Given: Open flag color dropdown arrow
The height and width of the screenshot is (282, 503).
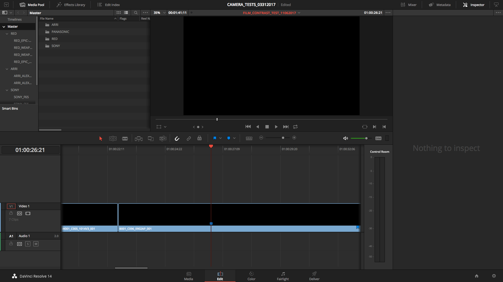Looking at the screenshot, I should coord(220,138).
